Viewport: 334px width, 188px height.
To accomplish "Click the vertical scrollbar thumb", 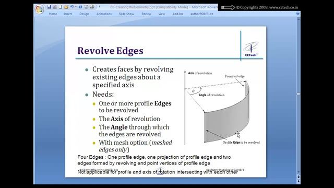I will 299,94.
